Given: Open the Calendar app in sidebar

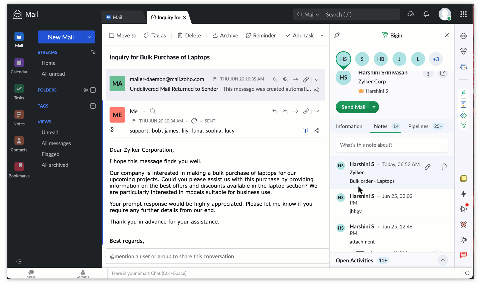Looking at the screenshot, I should point(19,66).
